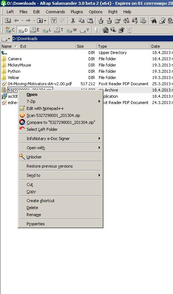Click the Unpack archive icon
Image resolution: width=173 pixels, height=294 pixels.
tap(109, 21)
